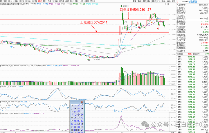Select the fan angle lines tool
This screenshot has width=209, height=133.
[82, 130]
